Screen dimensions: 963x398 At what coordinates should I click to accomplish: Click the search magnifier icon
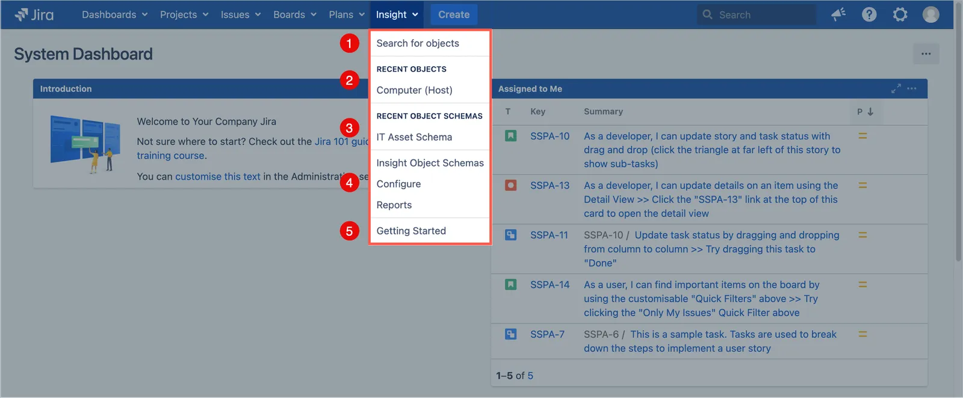[x=708, y=14]
